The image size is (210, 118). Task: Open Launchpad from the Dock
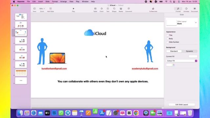point(27,113)
